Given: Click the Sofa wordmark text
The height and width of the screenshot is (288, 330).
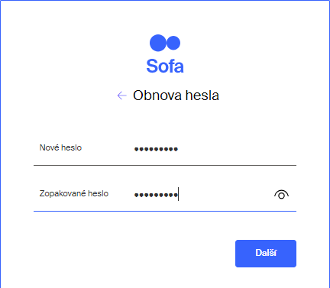Looking at the screenshot, I should pyautogui.click(x=165, y=66).
